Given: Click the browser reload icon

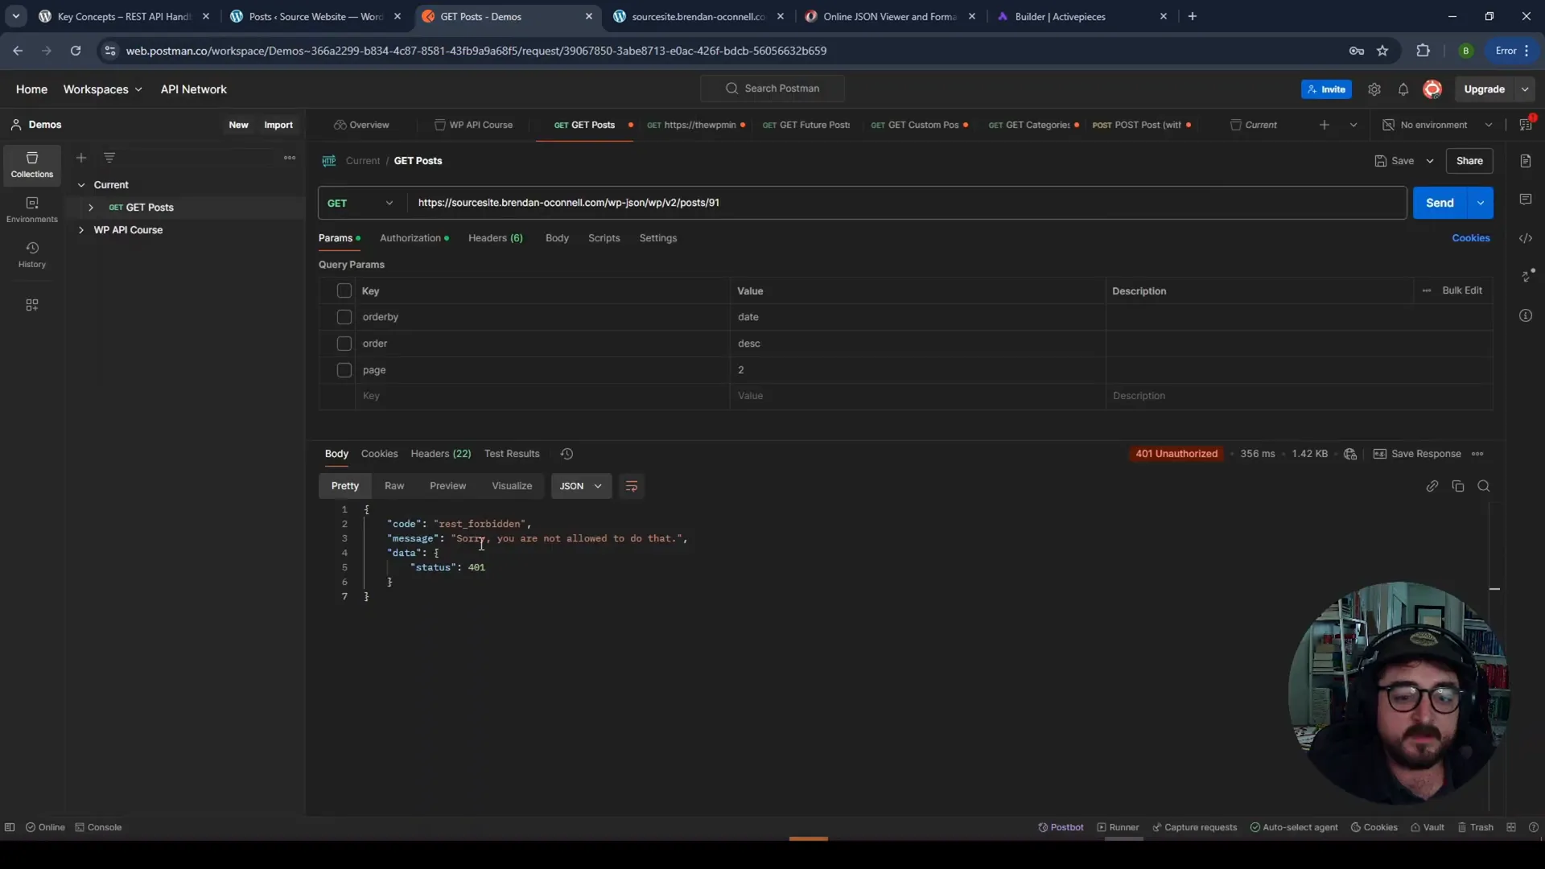Looking at the screenshot, I should point(76,51).
